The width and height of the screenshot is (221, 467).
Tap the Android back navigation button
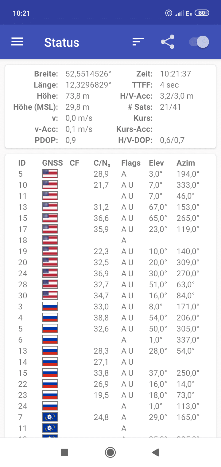[x=156, y=452]
